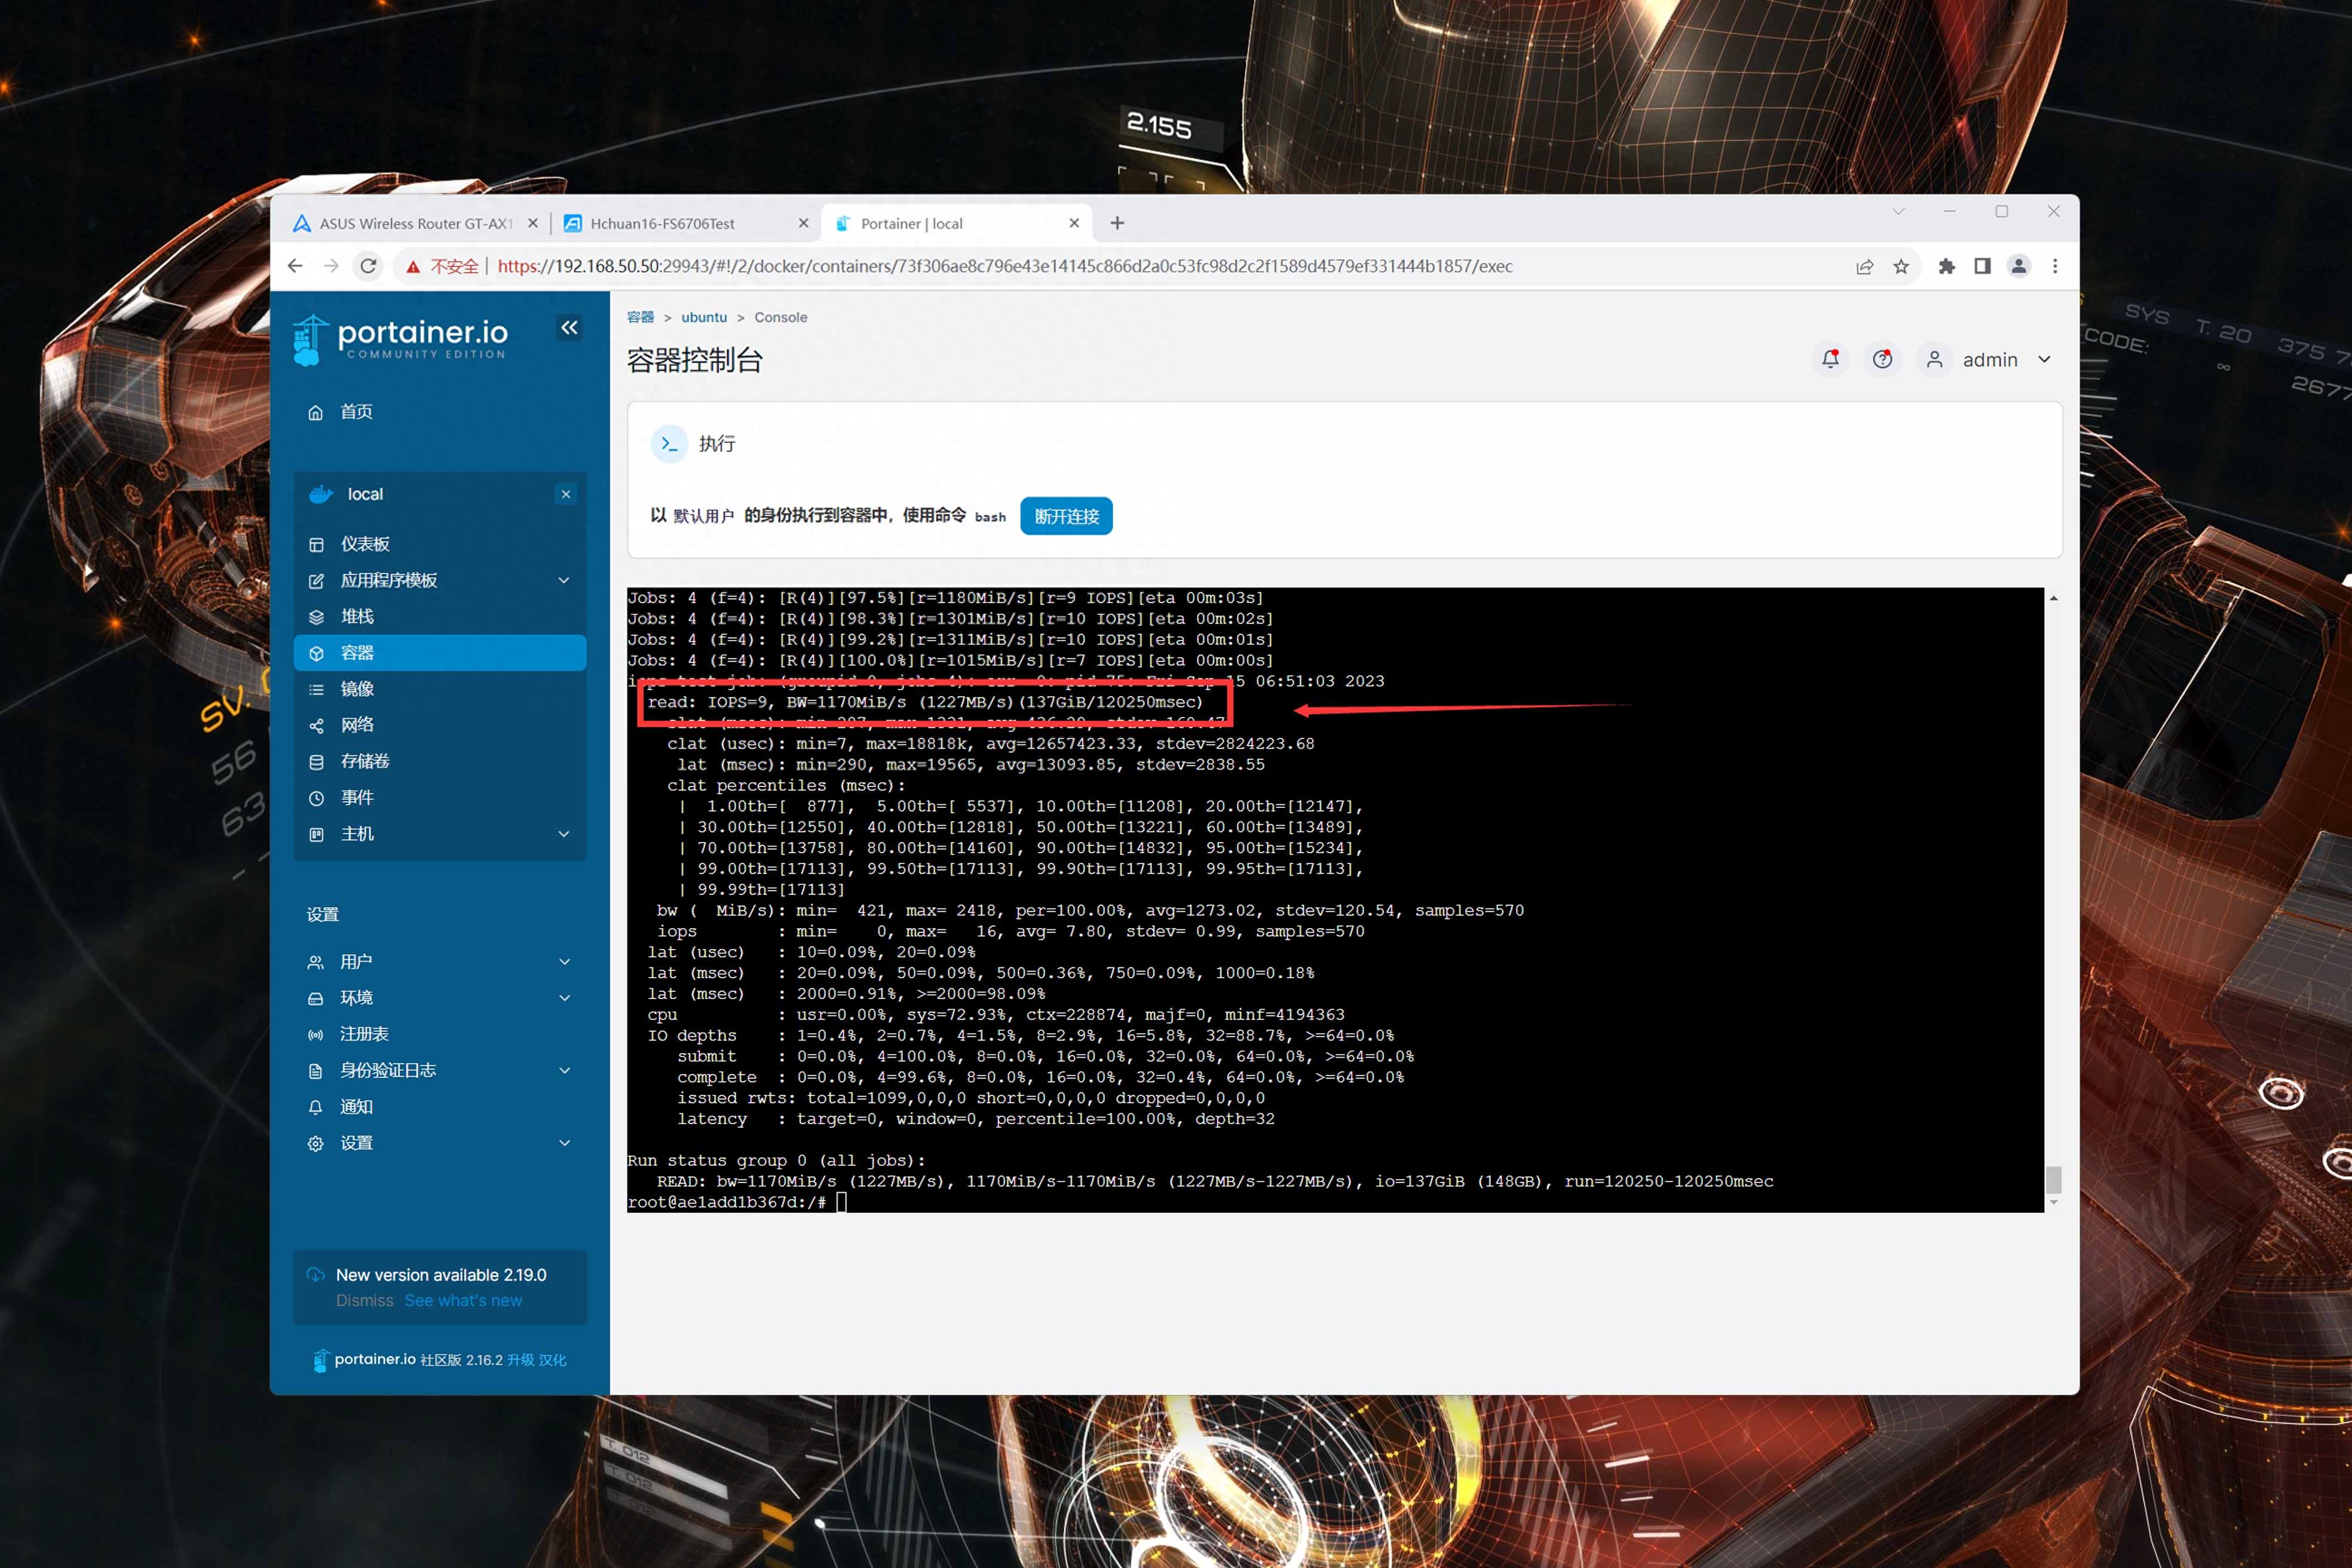Click the 断开连接 disconnect button
This screenshot has width=2352, height=1568.
coord(1066,516)
